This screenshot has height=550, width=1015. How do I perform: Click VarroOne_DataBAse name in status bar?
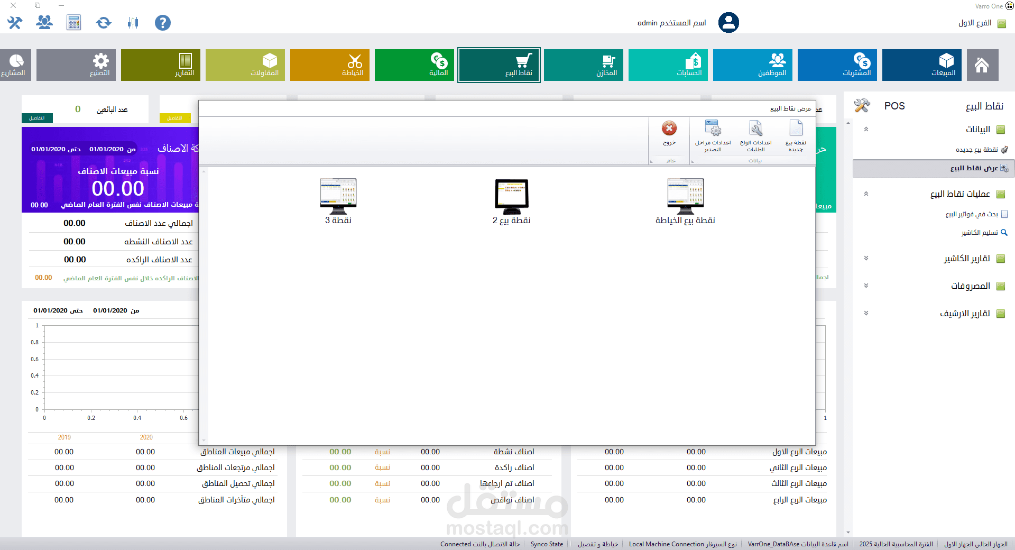point(798,544)
